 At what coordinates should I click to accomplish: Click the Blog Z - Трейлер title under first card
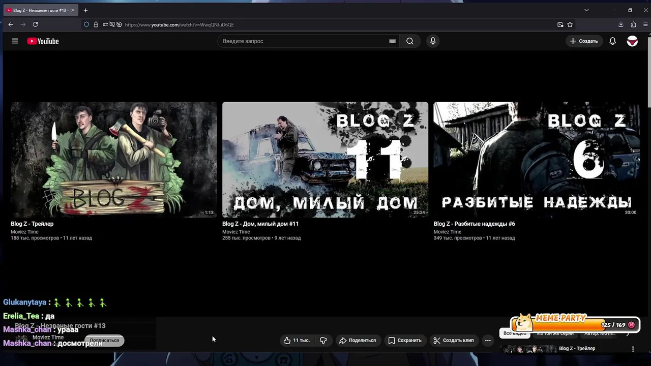(x=32, y=224)
